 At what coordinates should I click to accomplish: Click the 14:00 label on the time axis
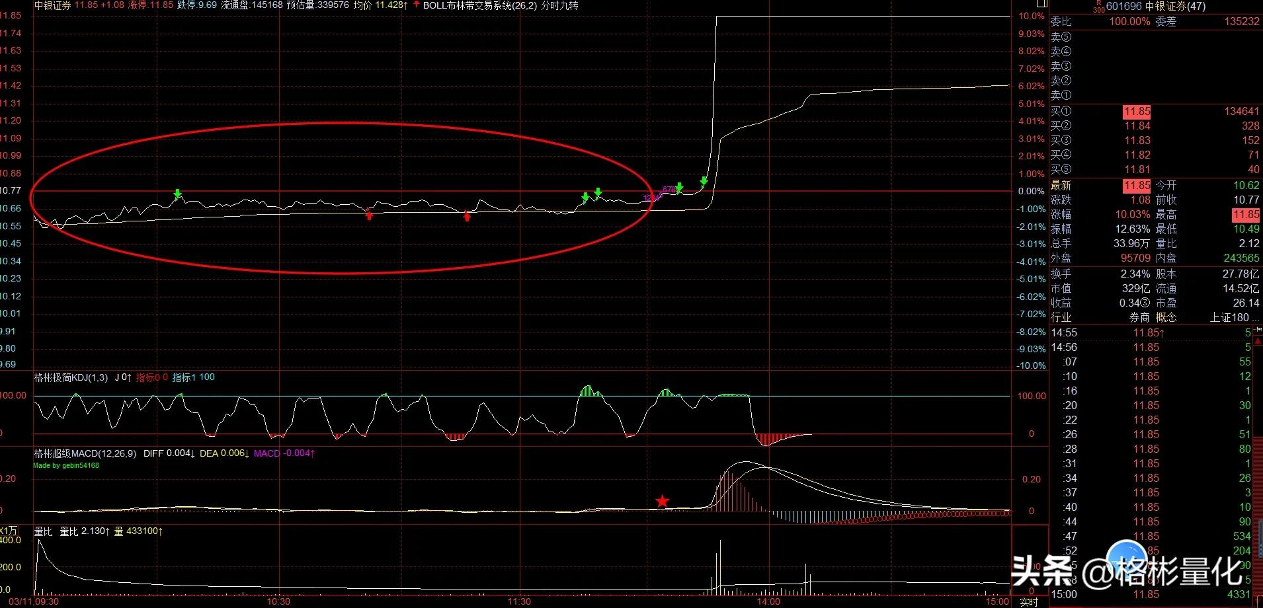[768, 601]
